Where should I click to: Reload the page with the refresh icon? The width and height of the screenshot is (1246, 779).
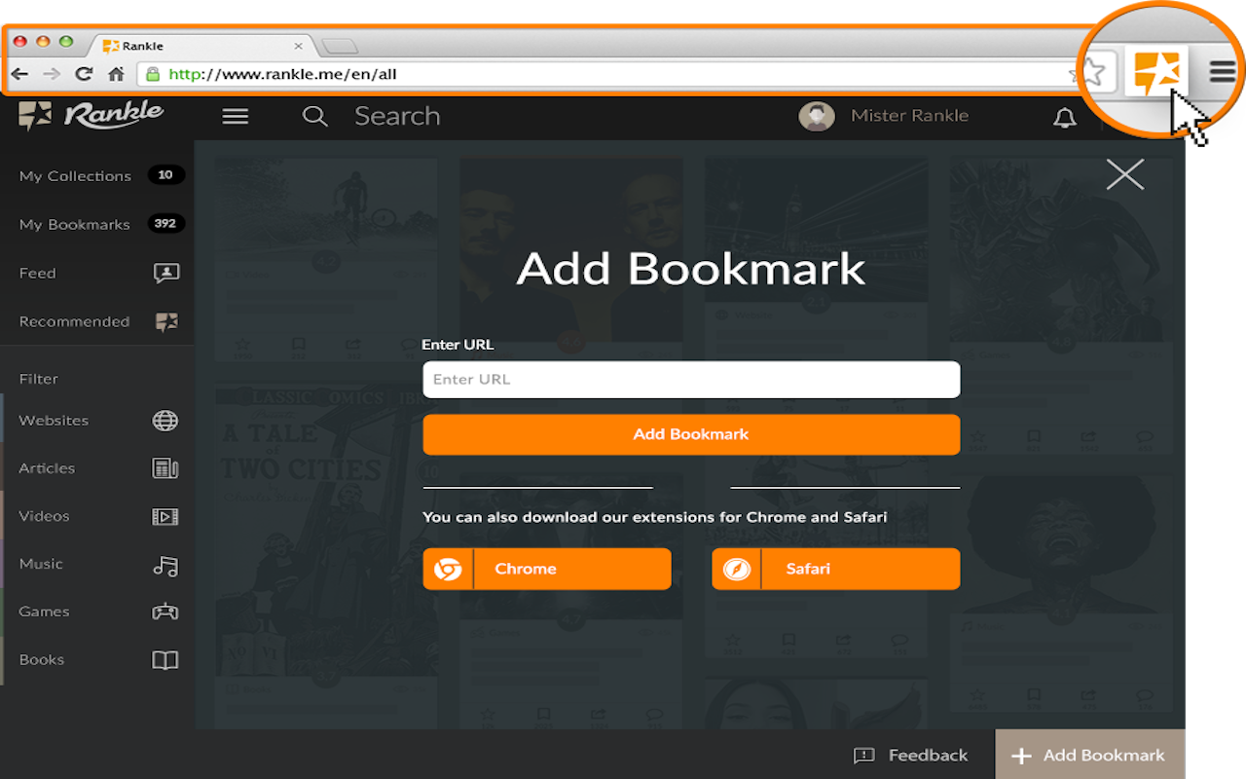(84, 74)
